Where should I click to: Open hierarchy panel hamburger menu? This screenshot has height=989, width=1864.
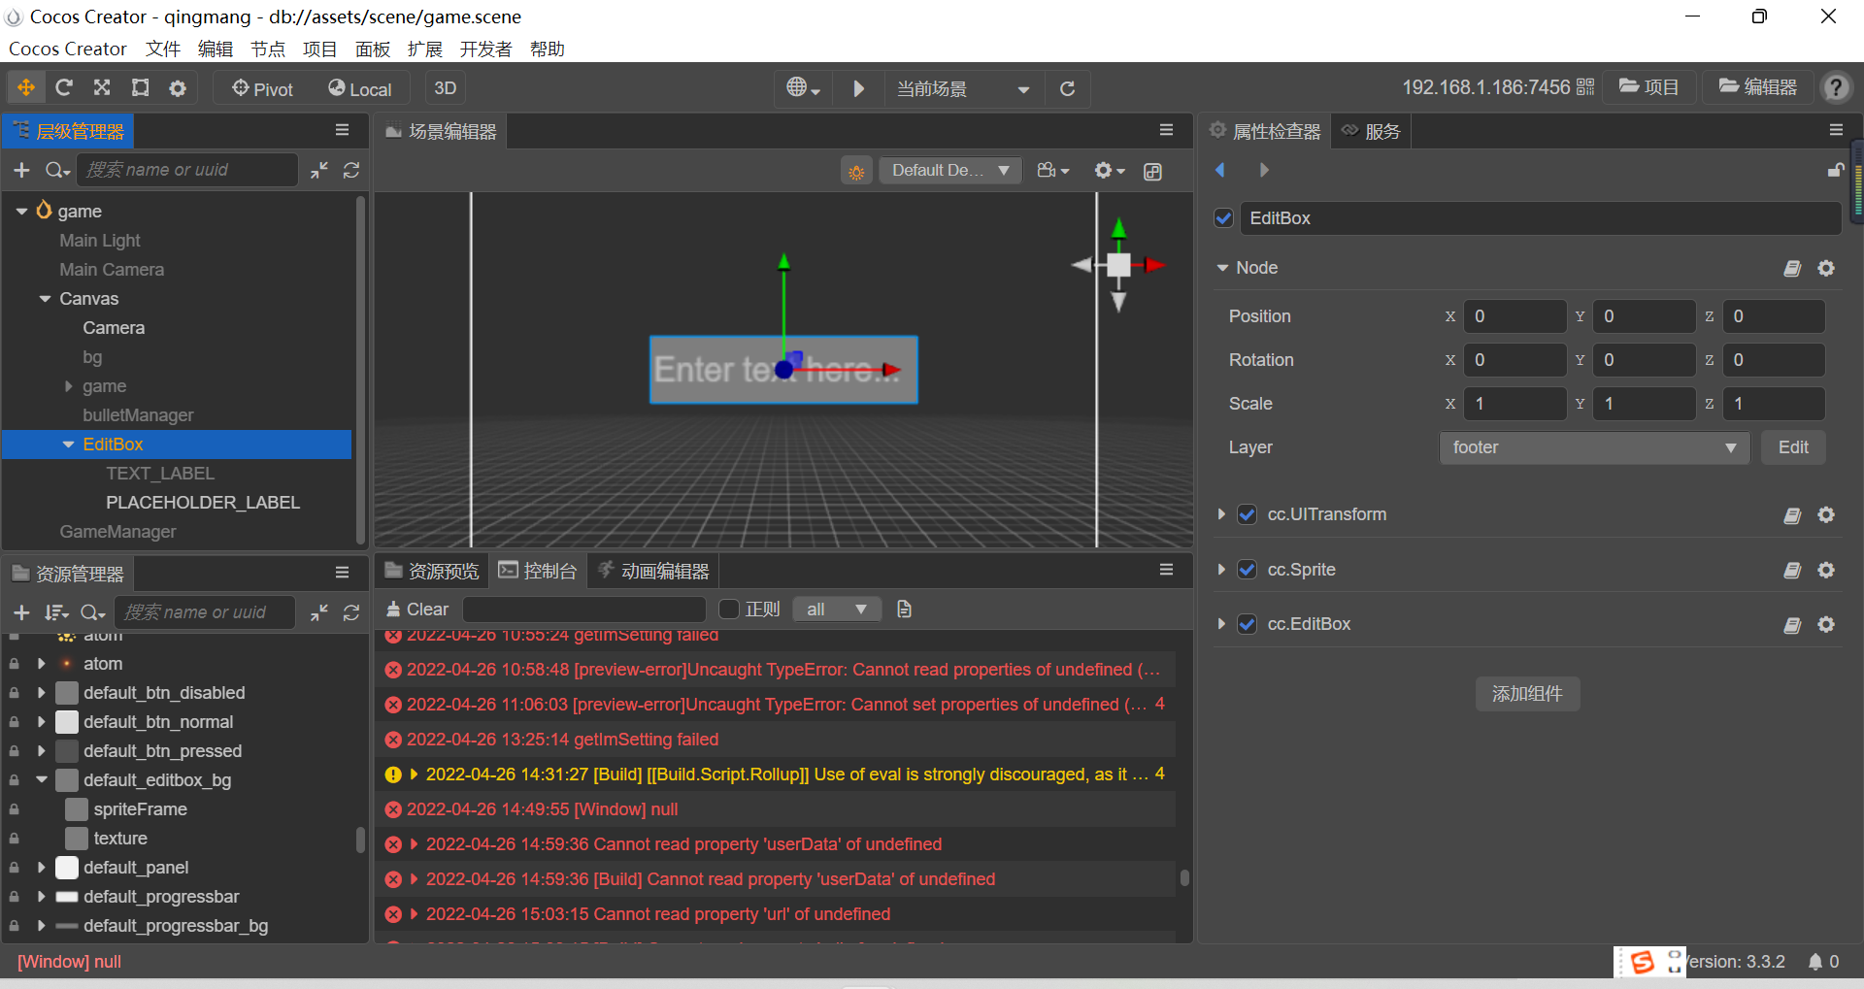tap(342, 130)
